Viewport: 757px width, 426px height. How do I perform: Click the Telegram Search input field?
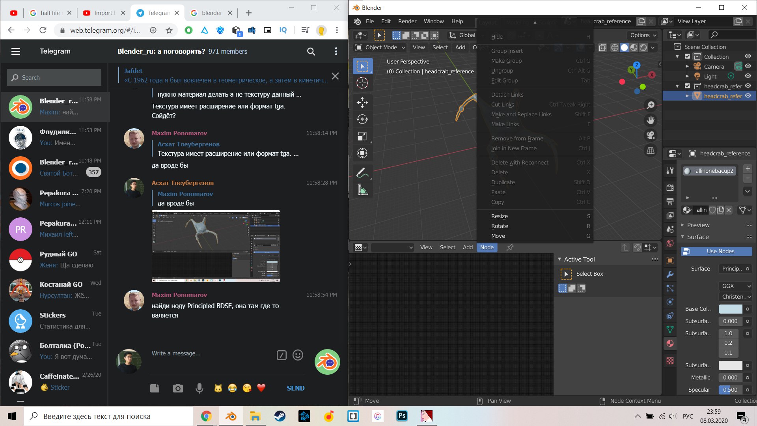(54, 78)
